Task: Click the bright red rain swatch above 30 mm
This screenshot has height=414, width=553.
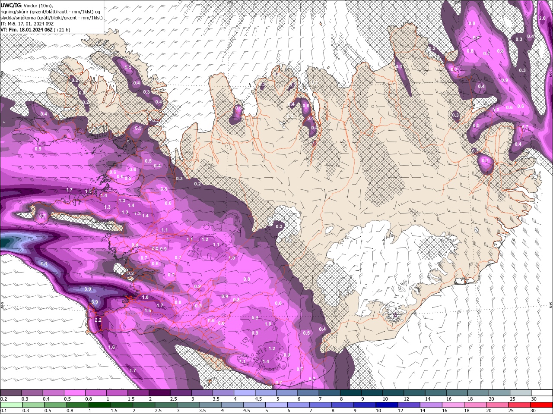Action: point(541,405)
